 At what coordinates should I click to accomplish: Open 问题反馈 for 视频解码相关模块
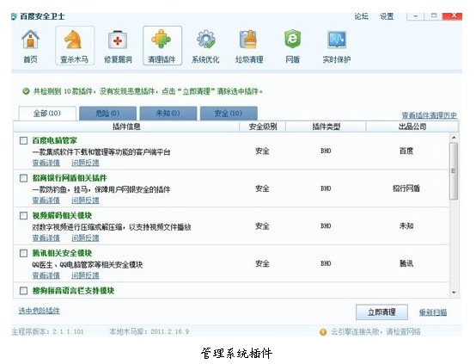click(x=85, y=238)
